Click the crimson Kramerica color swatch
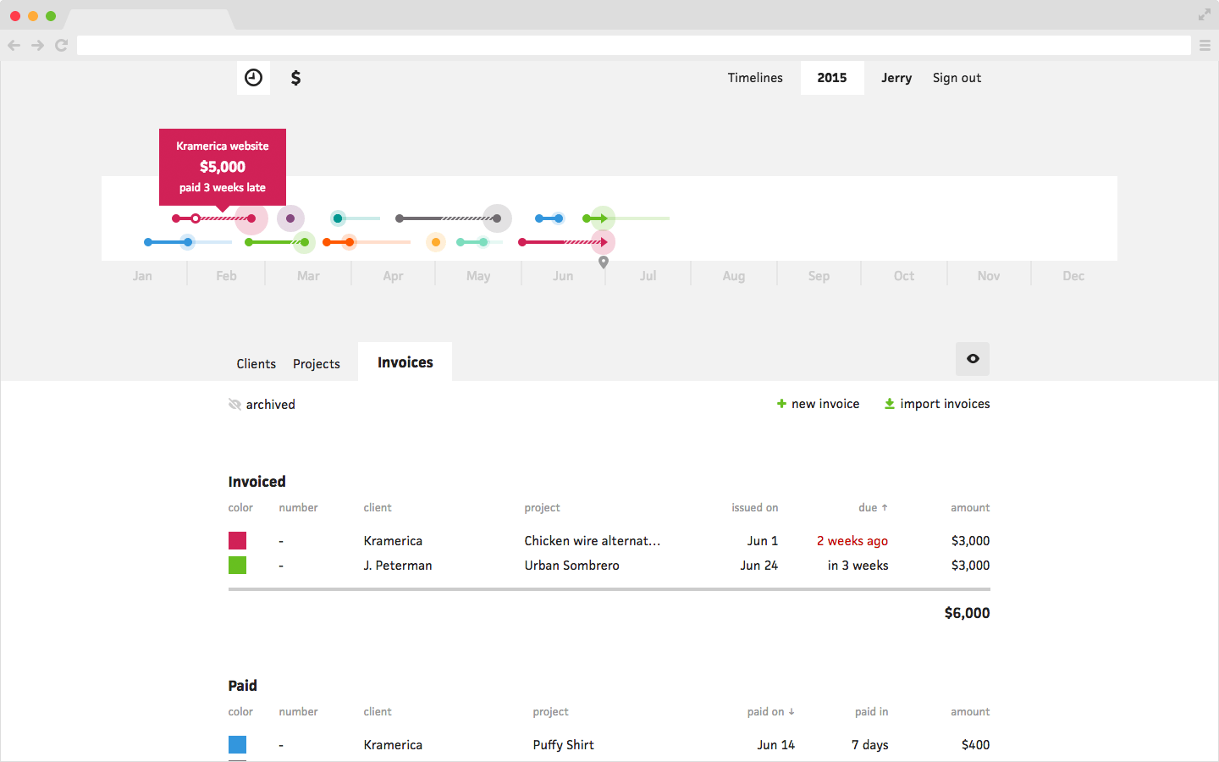This screenshot has width=1219, height=762. 237,541
